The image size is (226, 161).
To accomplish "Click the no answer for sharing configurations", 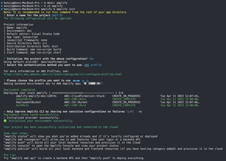I will (x=140, y=112).
